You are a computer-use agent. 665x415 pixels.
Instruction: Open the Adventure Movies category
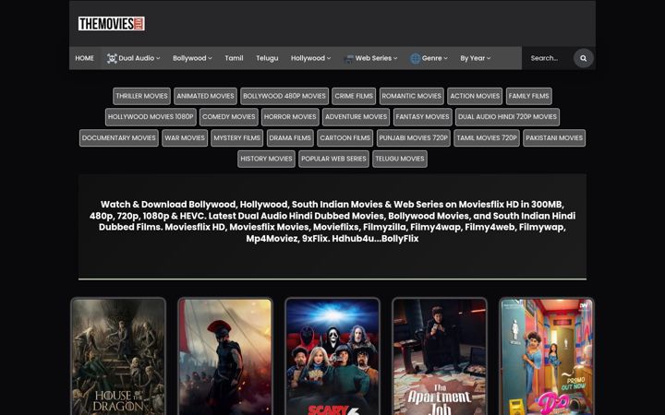click(357, 117)
